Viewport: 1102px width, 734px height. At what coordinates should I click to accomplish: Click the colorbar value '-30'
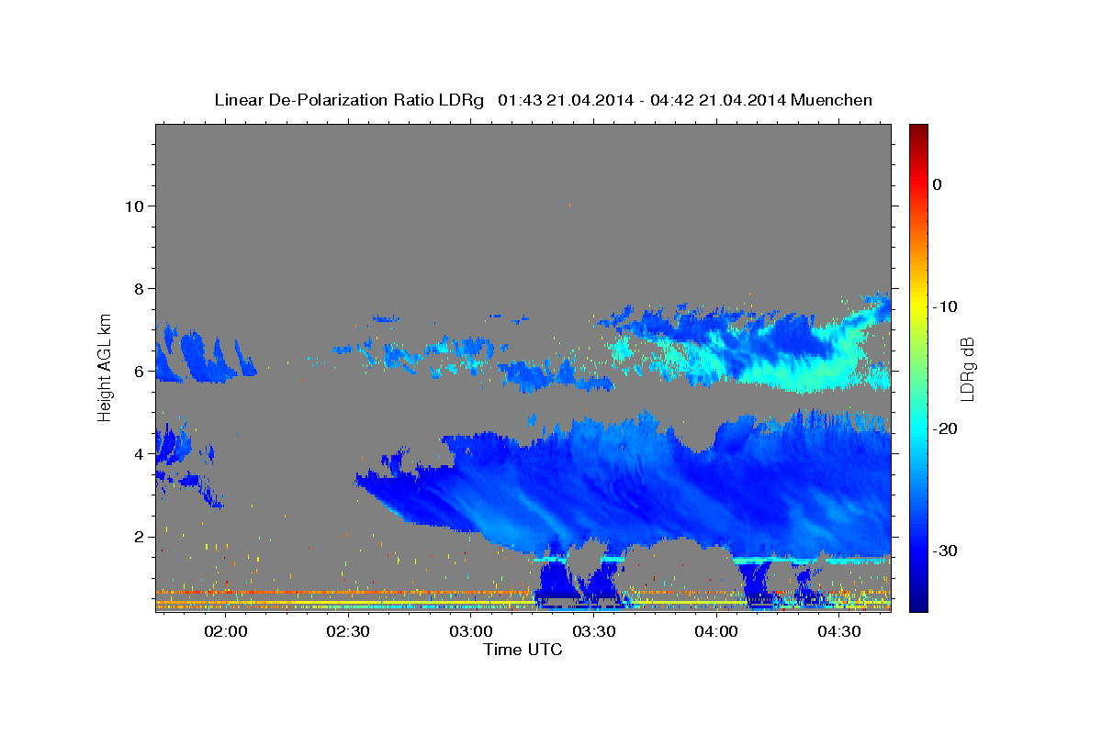[945, 550]
